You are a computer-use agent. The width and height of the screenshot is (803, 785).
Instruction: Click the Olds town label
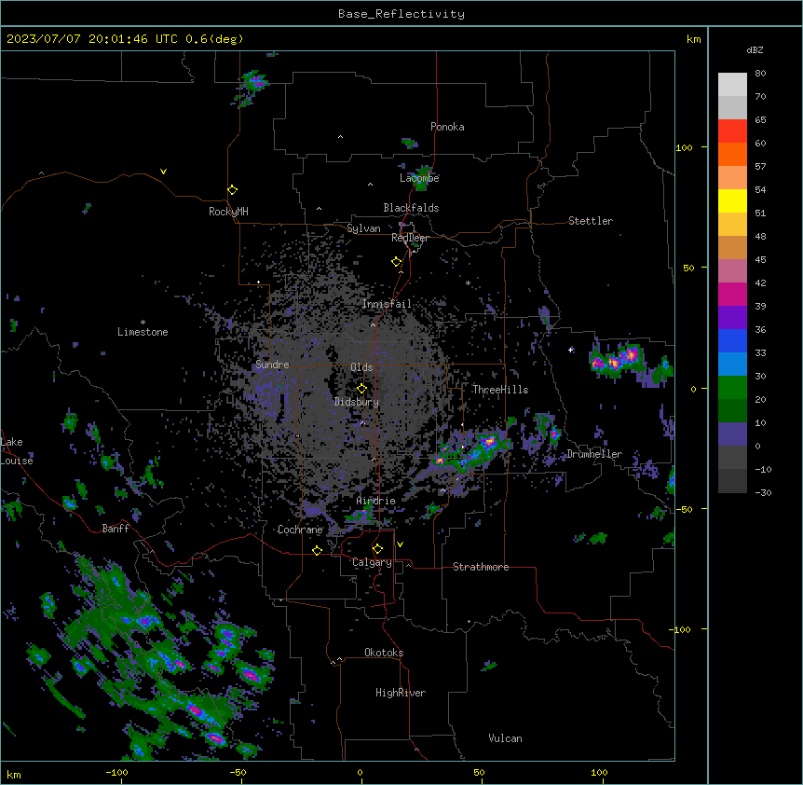(x=361, y=367)
